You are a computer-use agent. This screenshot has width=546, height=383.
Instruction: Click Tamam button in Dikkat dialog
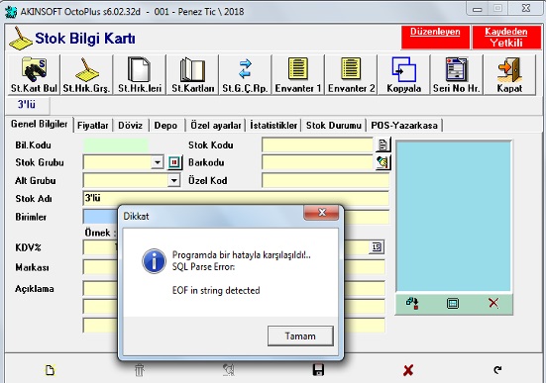click(300, 336)
